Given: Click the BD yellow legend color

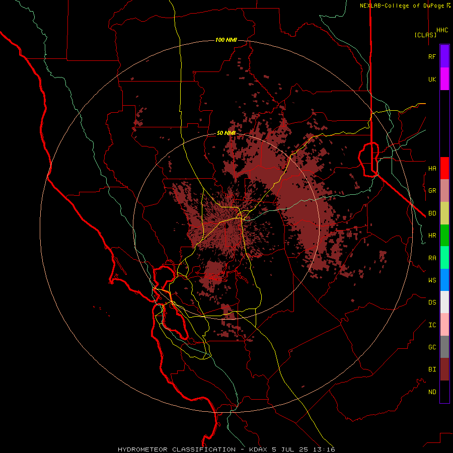Looking at the screenshot, I should click(444, 213).
